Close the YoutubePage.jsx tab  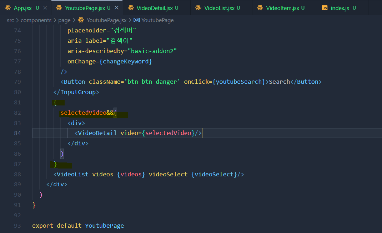tap(117, 8)
